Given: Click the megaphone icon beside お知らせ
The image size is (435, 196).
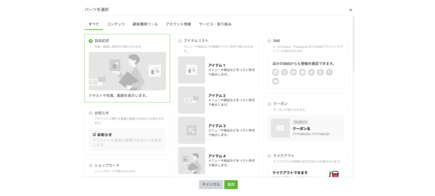Looking at the screenshot, I should point(94,135).
